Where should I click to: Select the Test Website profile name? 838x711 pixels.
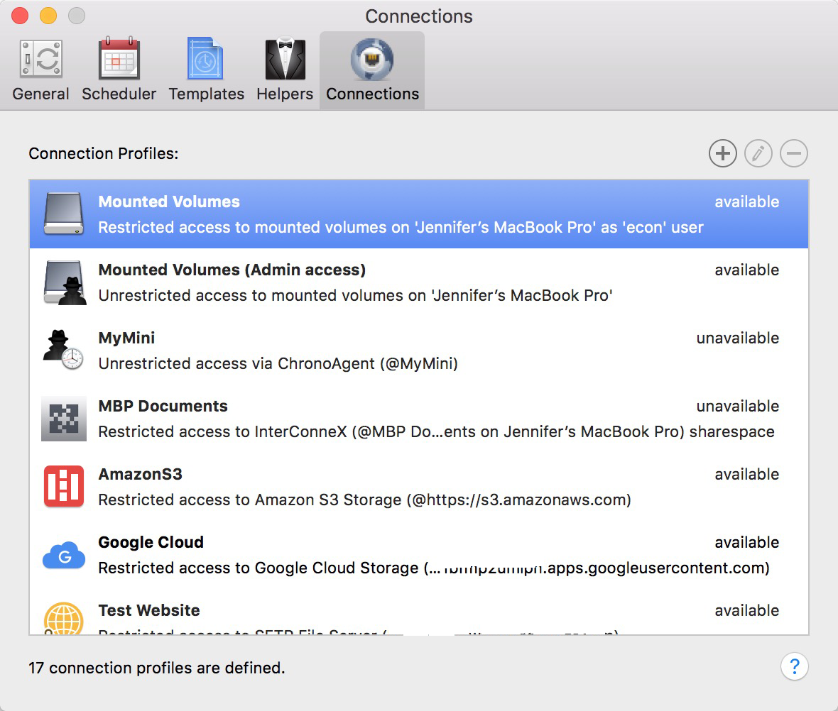[x=149, y=610]
